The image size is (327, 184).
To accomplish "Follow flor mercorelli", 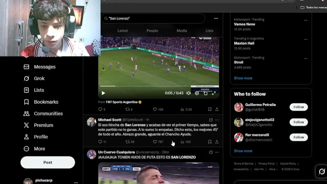I will (x=299, y=137).
